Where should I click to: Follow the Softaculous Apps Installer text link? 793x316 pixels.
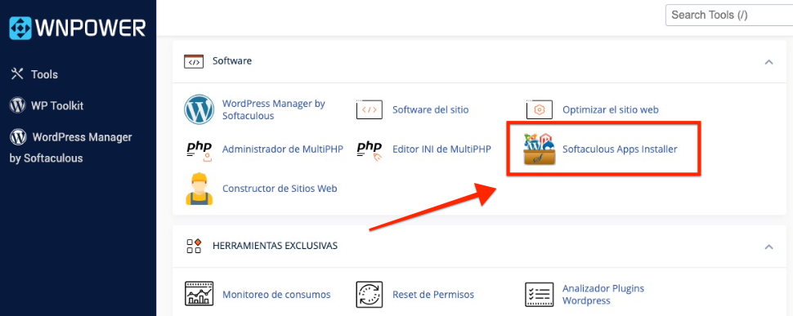pyautogui.click(x=620, y=149)
